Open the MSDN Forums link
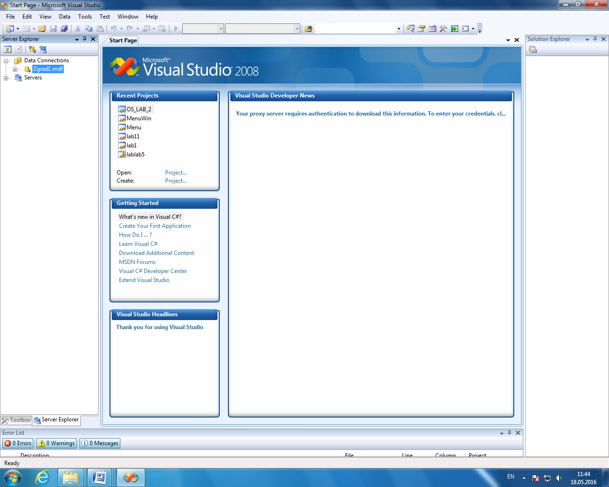Viewport: 609px width, 487px height. click(137, 262)
